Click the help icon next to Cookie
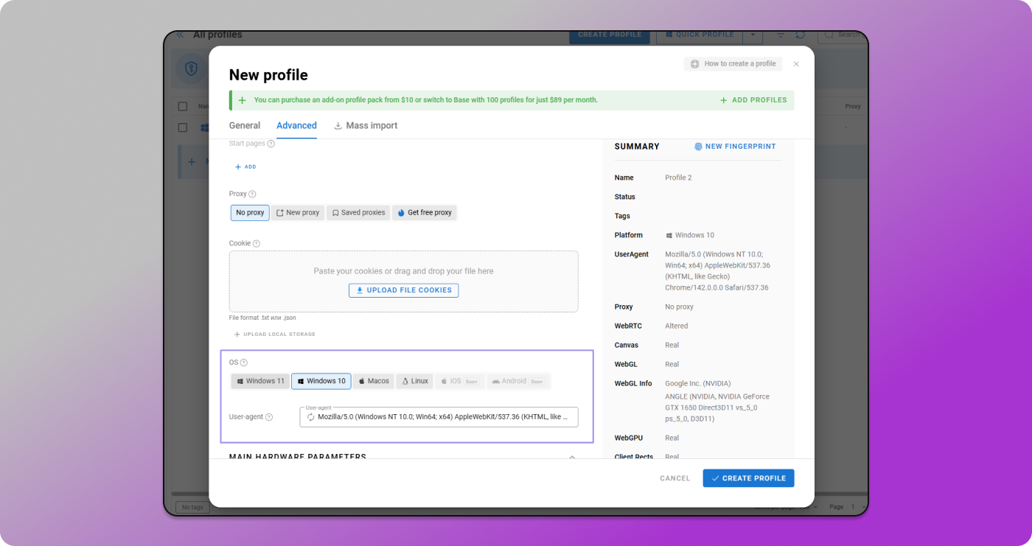This screenshot has height=546, width=1032. pos(257,244)
